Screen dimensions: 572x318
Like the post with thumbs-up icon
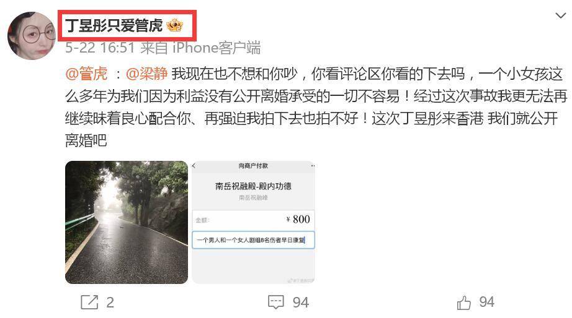pyautogui.click(x=463, y=303)
